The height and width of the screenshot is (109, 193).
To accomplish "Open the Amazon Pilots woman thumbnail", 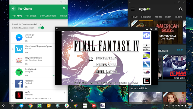I will pyautogui.click(x=174, y=97).
